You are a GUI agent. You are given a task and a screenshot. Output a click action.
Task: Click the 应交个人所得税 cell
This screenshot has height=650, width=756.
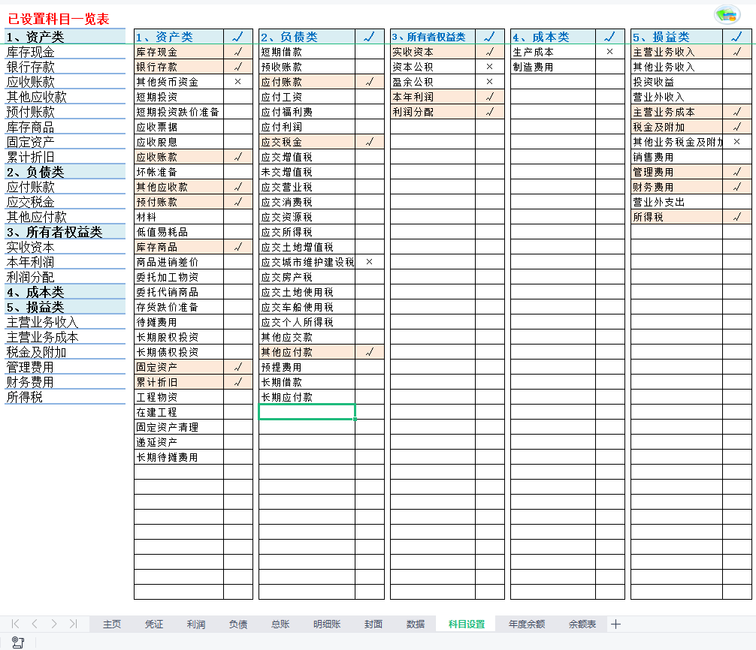pyautogui.click(x=307, y=322)
